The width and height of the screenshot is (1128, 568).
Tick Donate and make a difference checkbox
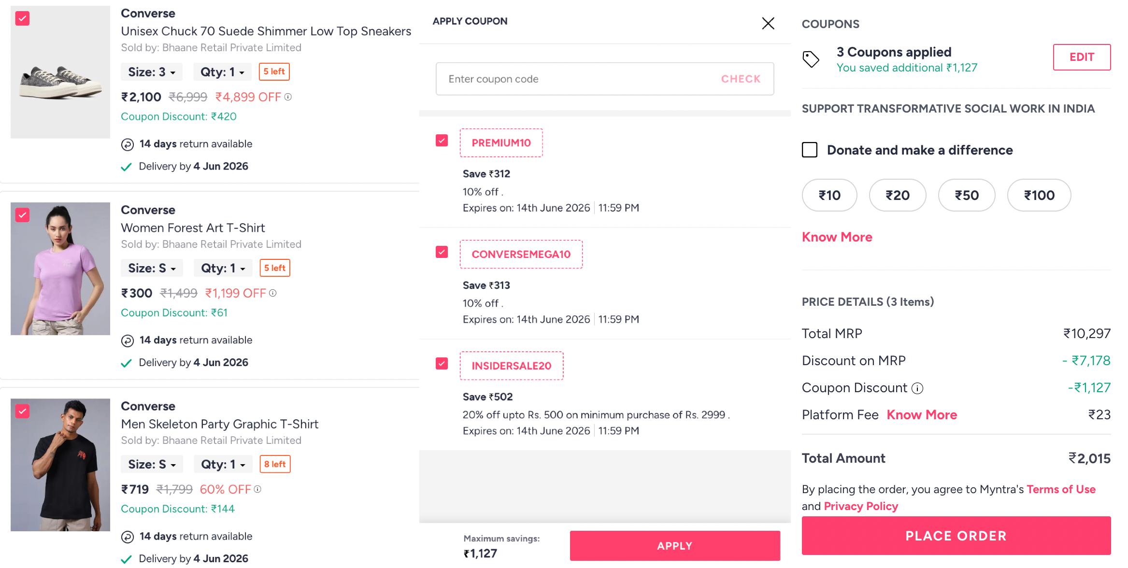(x=810, y=150)
